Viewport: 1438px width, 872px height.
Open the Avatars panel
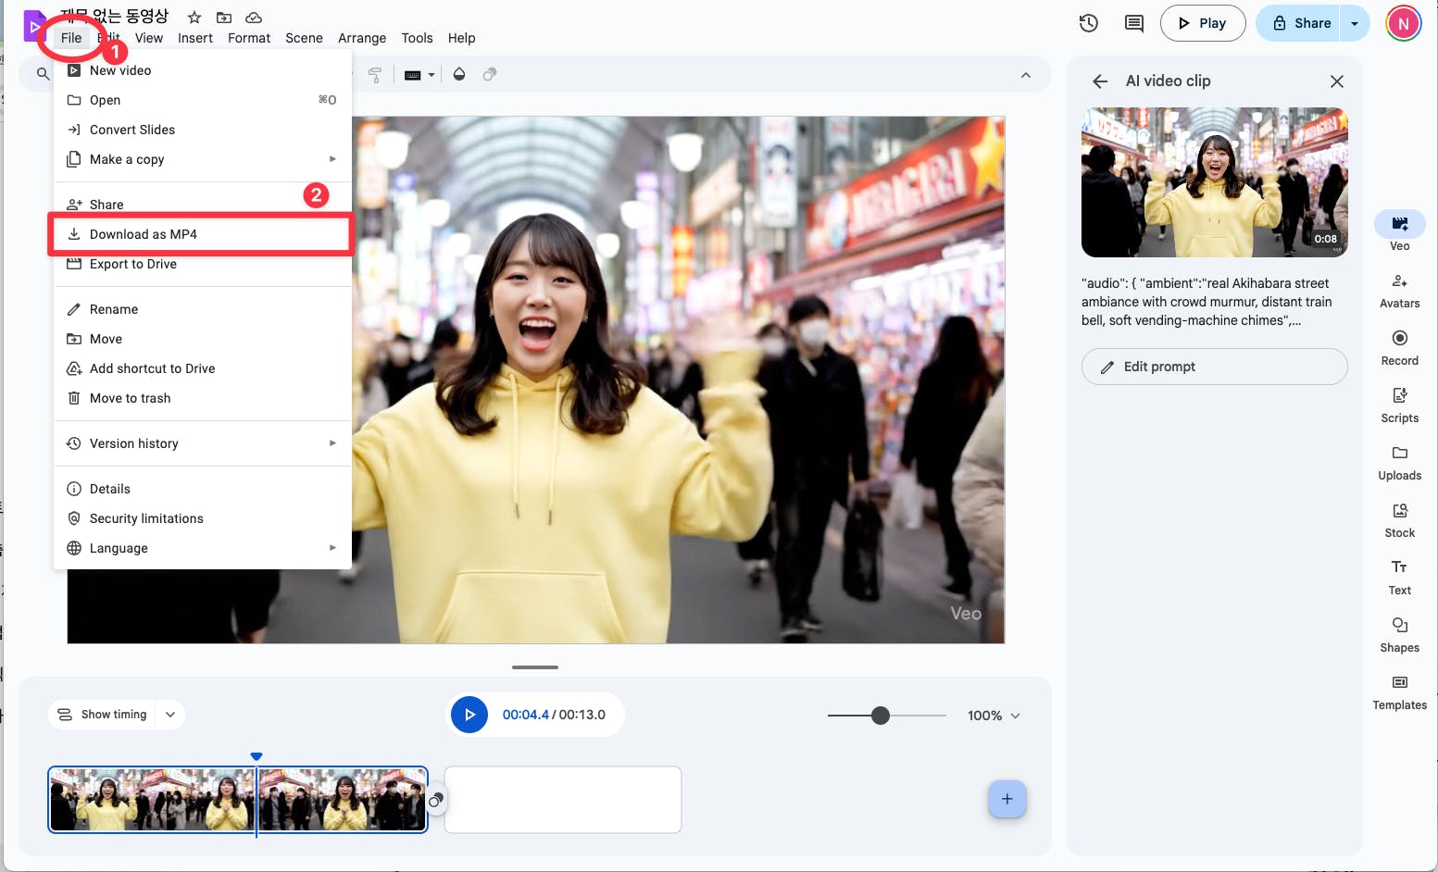click(x=1399, y=288)
